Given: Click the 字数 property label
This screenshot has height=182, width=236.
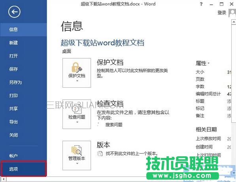Looking at the screenshot, I should coord(200,86).
